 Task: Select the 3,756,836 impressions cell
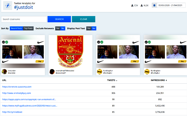click(160, 112)
